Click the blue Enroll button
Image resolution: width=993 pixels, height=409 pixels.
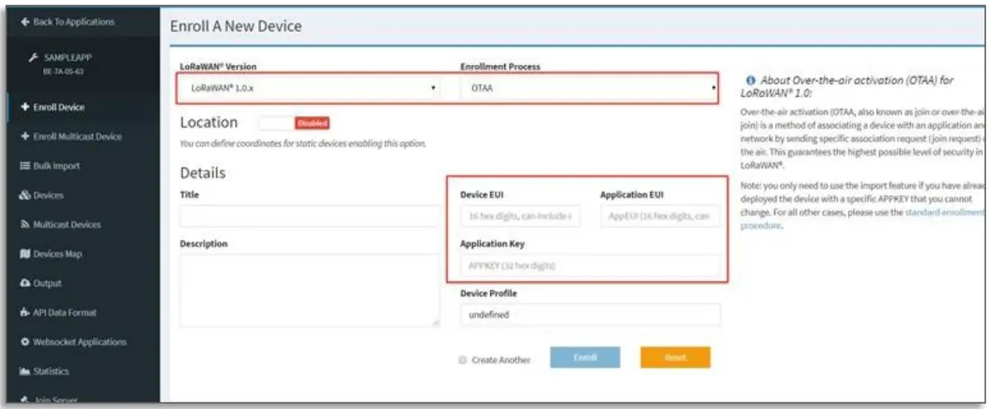pyautogui.click(x=585, y=357)
